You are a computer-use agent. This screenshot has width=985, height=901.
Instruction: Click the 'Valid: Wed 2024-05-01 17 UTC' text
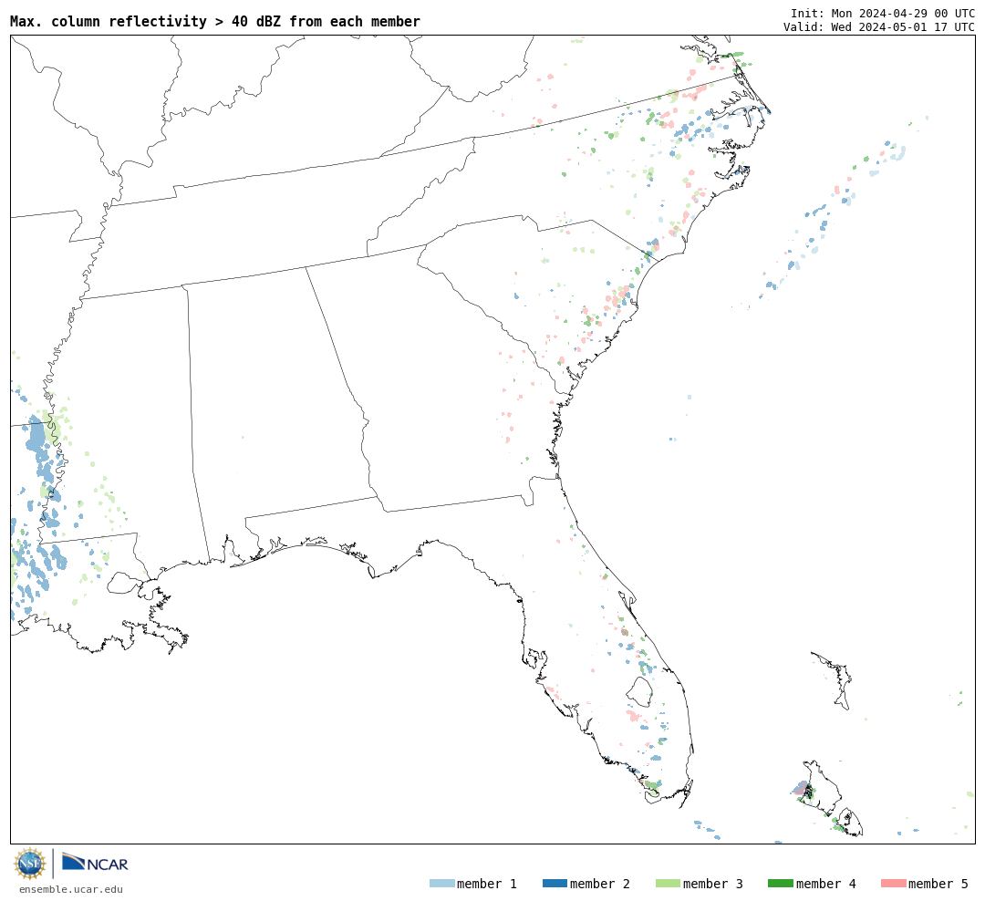pyautogui.click(x=879, y=27)
